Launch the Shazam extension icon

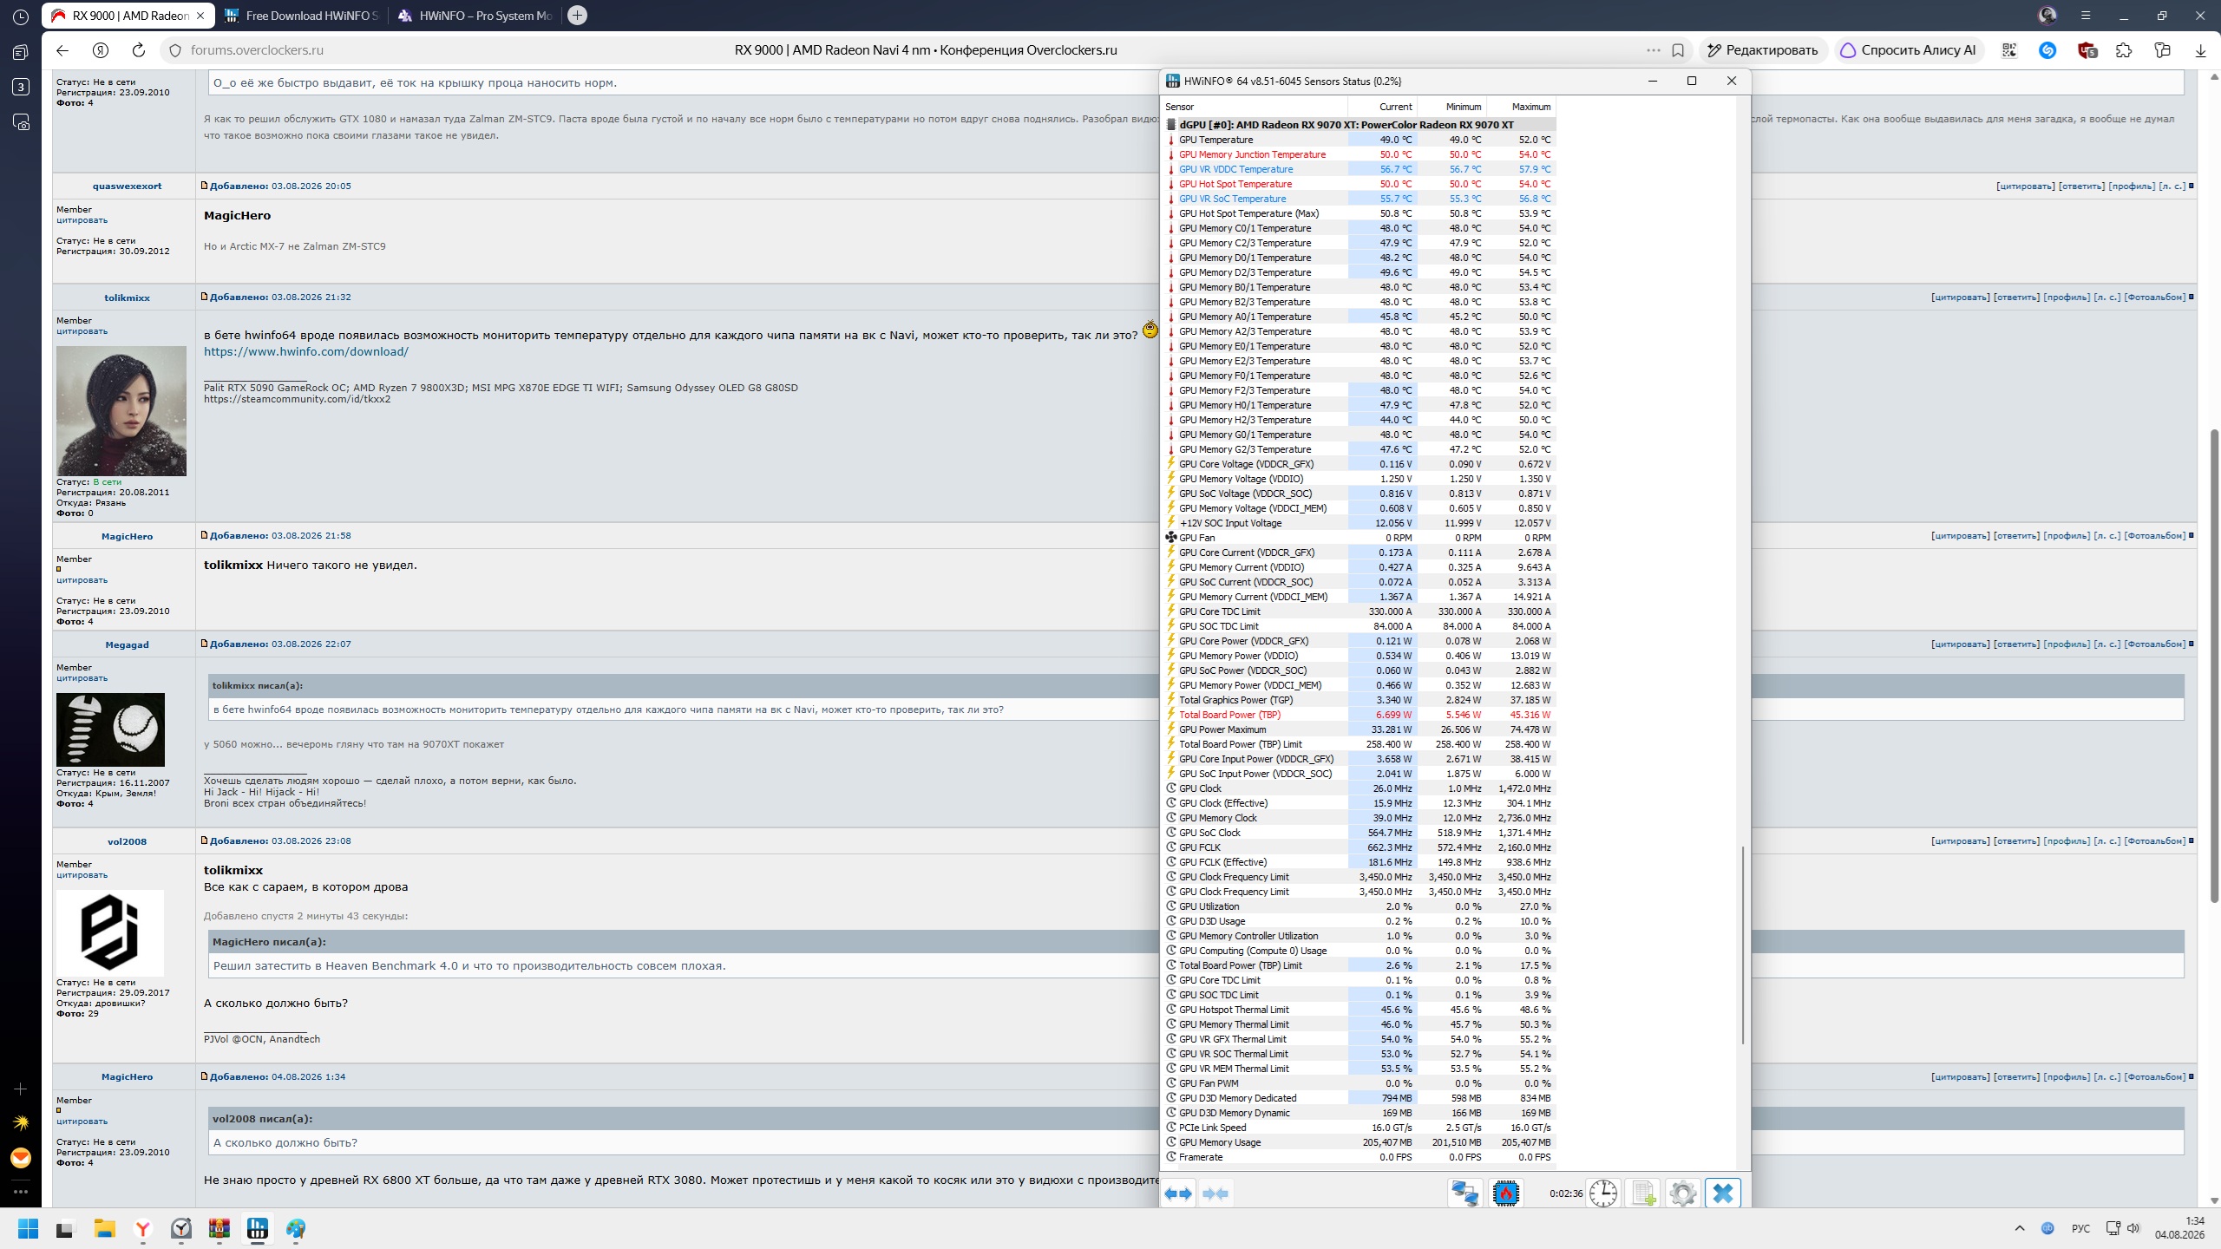2047,50
